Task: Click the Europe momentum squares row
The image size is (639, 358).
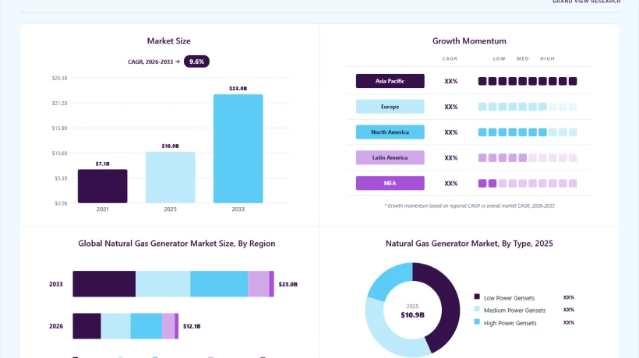Action: coord(528,107)
